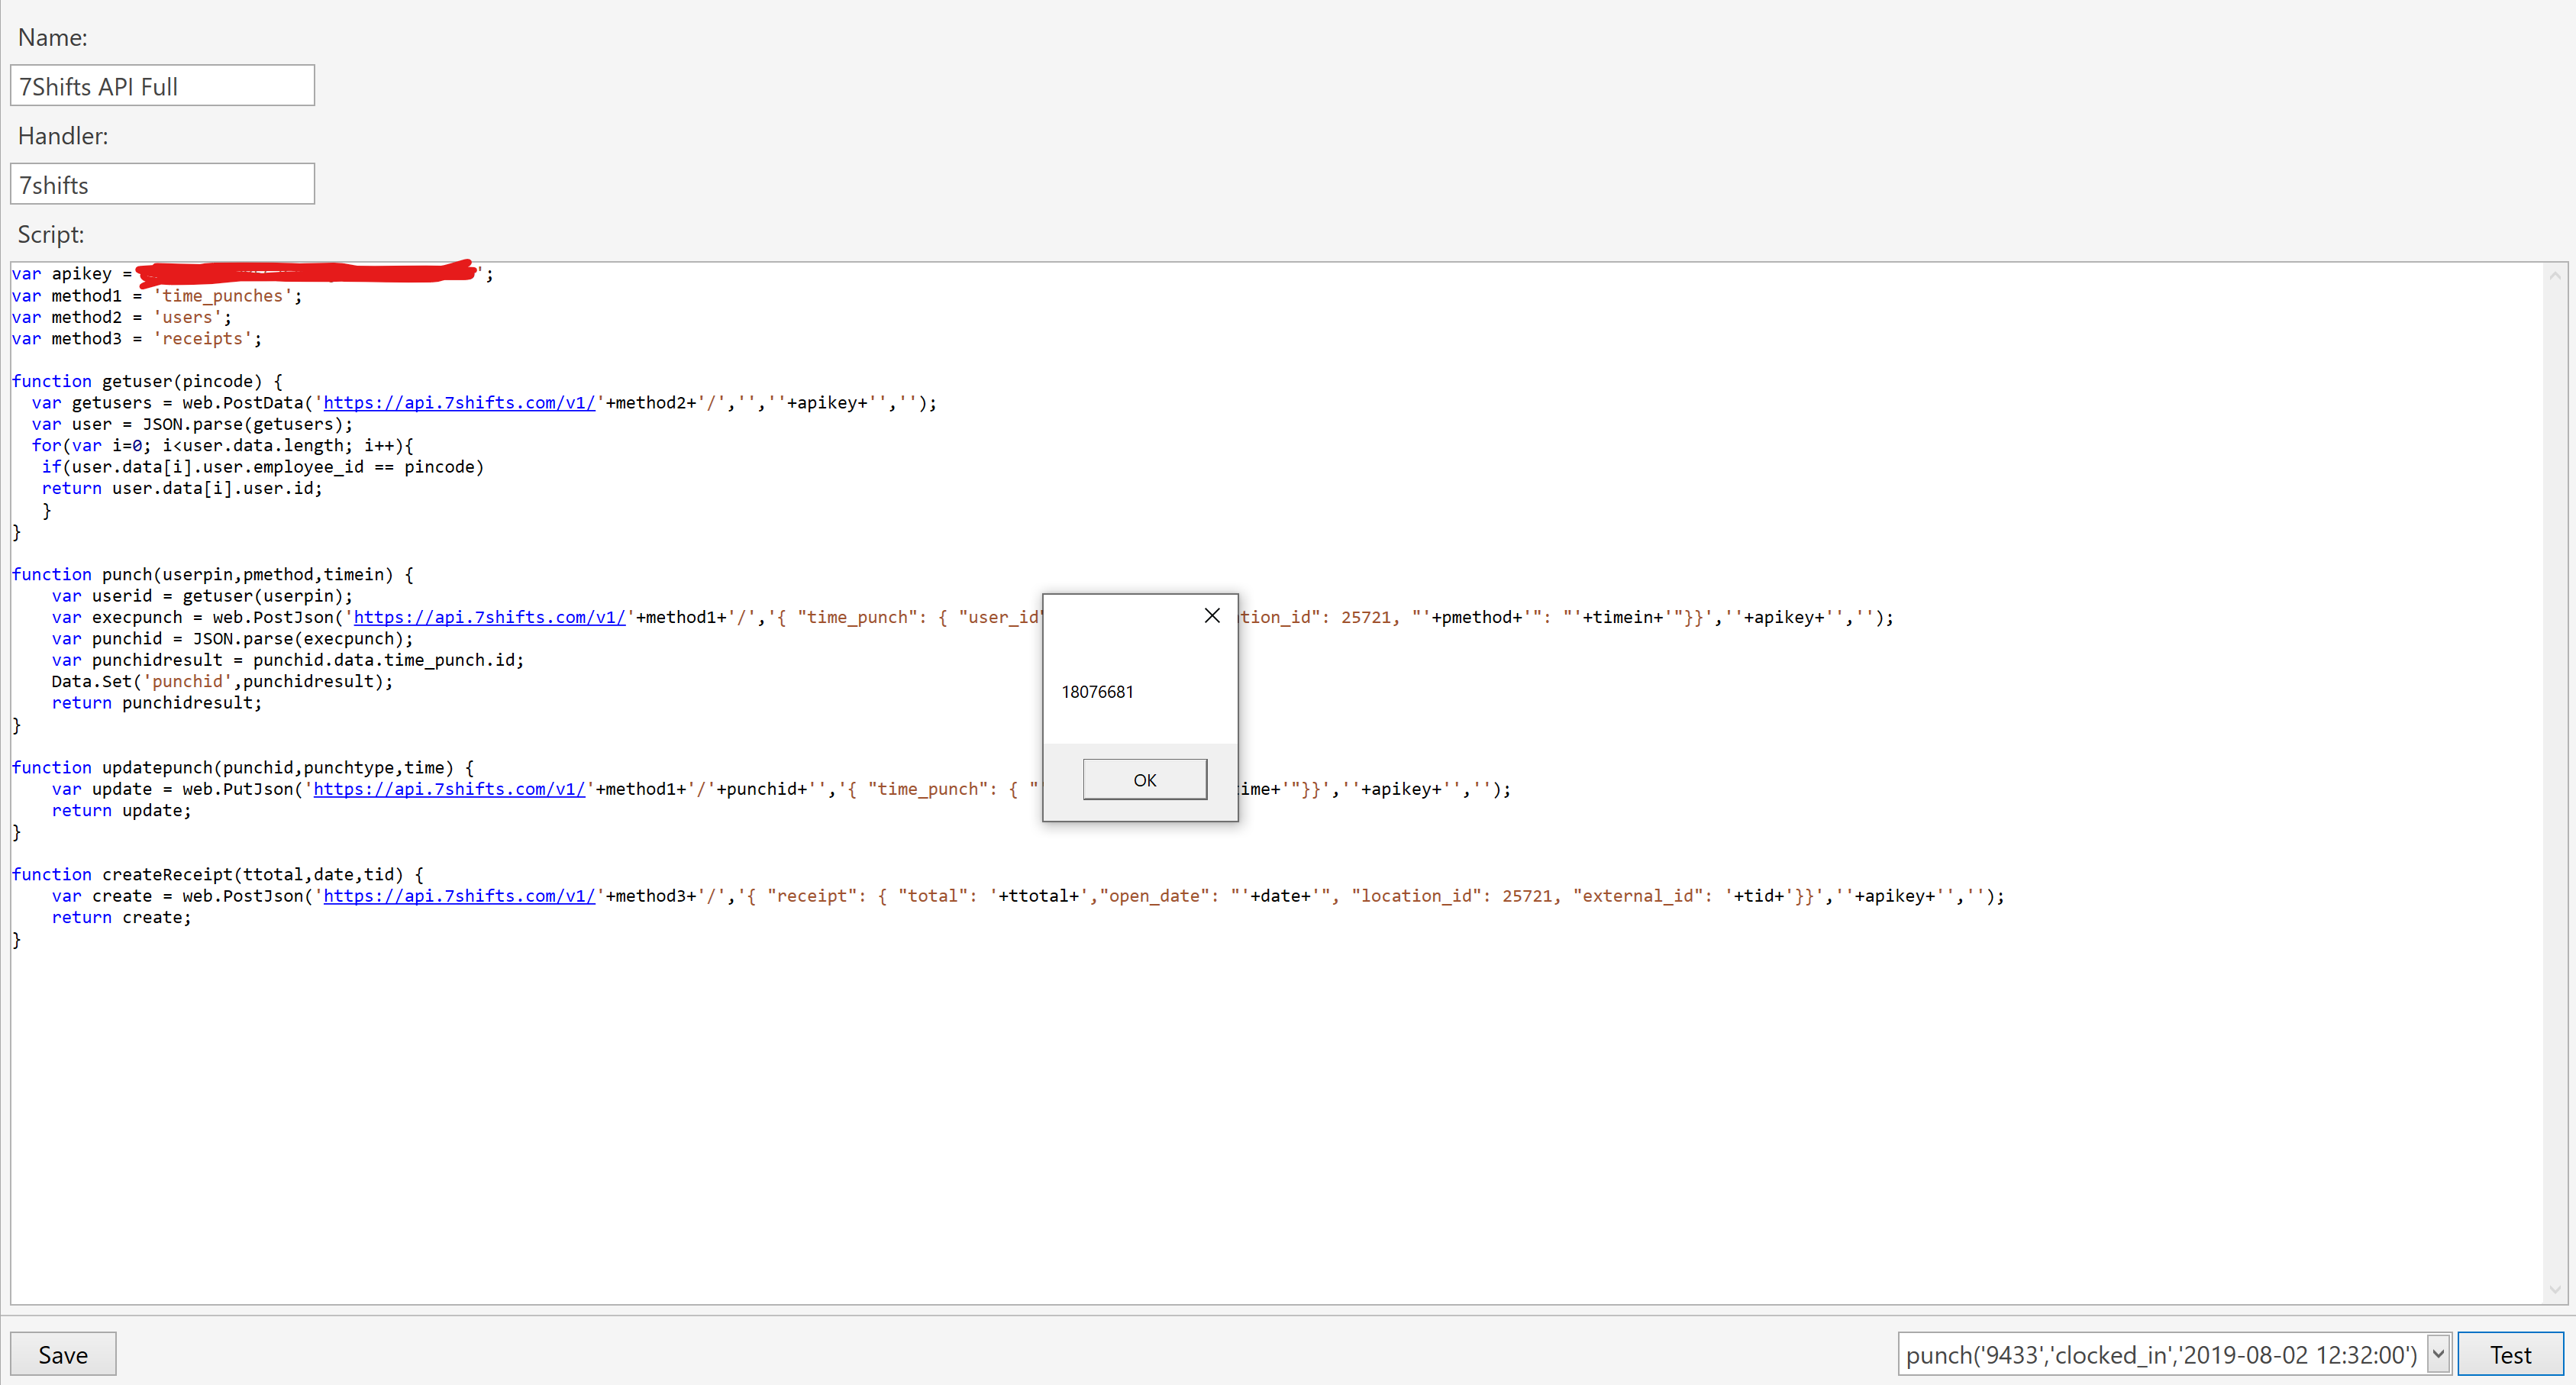
Task: Click the for loop line in getuser
Action: 222,445
